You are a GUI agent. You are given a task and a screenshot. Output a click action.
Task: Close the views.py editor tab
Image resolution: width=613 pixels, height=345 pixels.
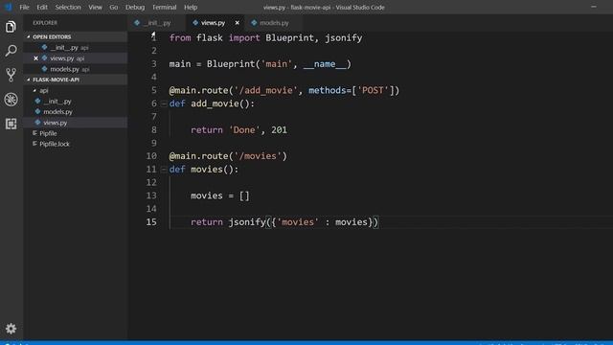(x=237, y=23)
